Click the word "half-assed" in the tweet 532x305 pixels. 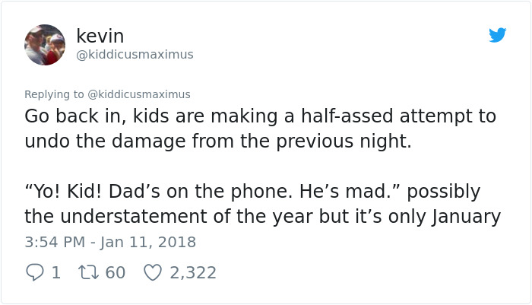(x=347, y=116)
